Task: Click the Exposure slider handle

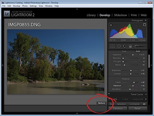Action: [x=133, y=55]
